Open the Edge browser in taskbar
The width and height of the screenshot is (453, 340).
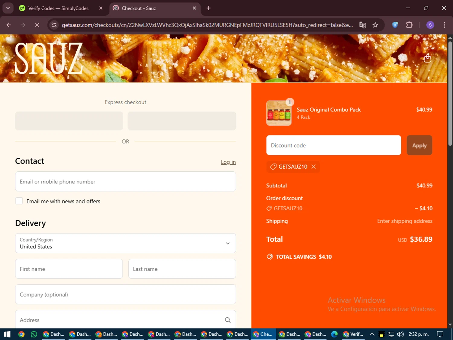point(334,334)
